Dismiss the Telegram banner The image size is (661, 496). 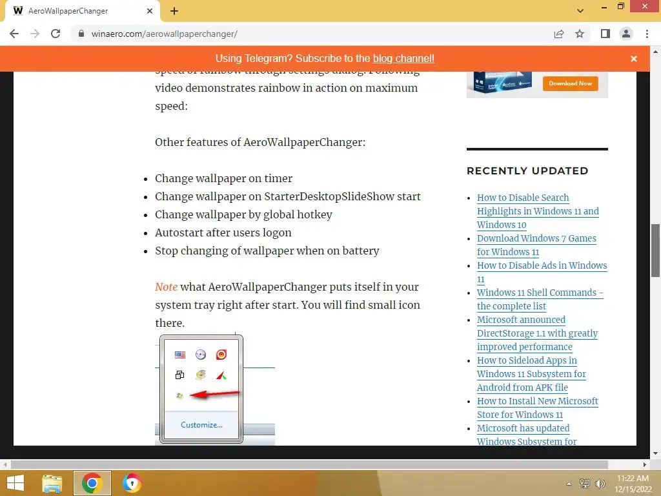tap(634, 59)
